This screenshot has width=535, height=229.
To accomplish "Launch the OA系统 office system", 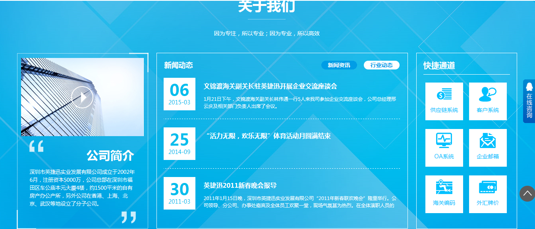I will tap(444, 148).
